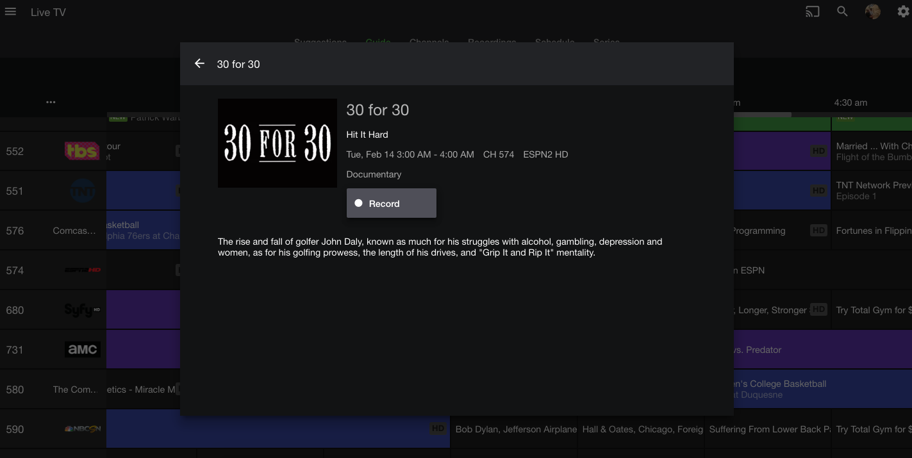Open Suffering From Lower Back program
This screenshot has width=912, height=458.
(768, 429)
